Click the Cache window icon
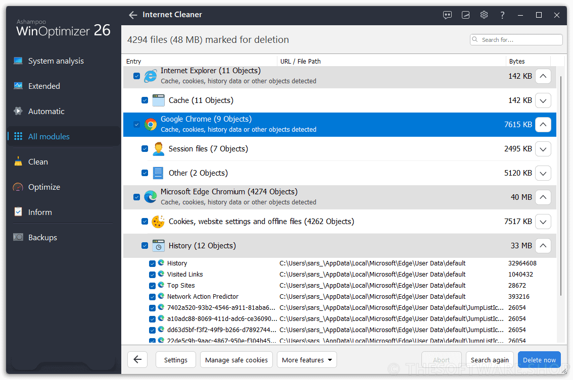This screenshot has width=573, height=380. (158, 100)
